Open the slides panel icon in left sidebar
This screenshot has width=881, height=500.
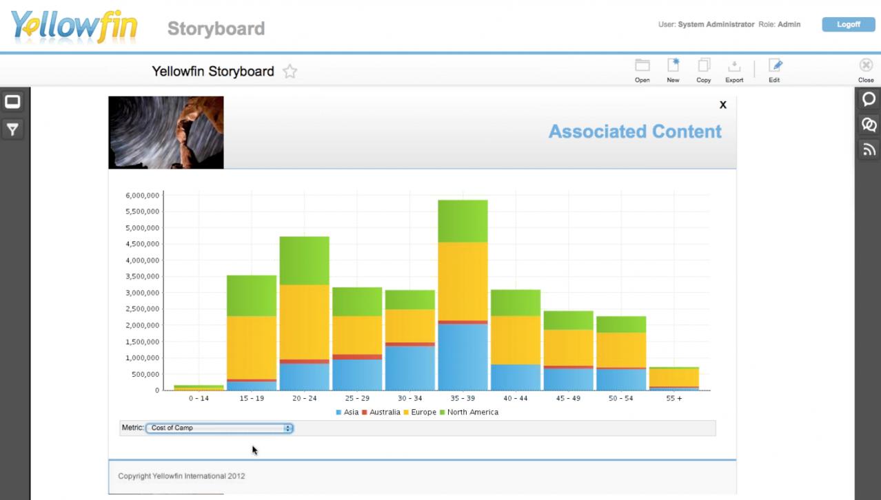[x=12, y=103]
